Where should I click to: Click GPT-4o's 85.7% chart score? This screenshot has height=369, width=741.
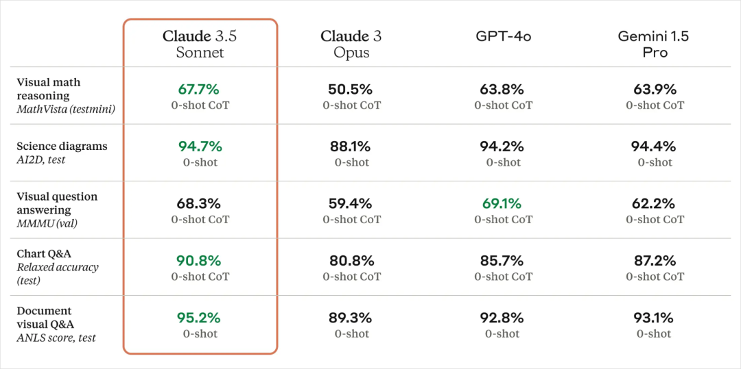[503, 261]
